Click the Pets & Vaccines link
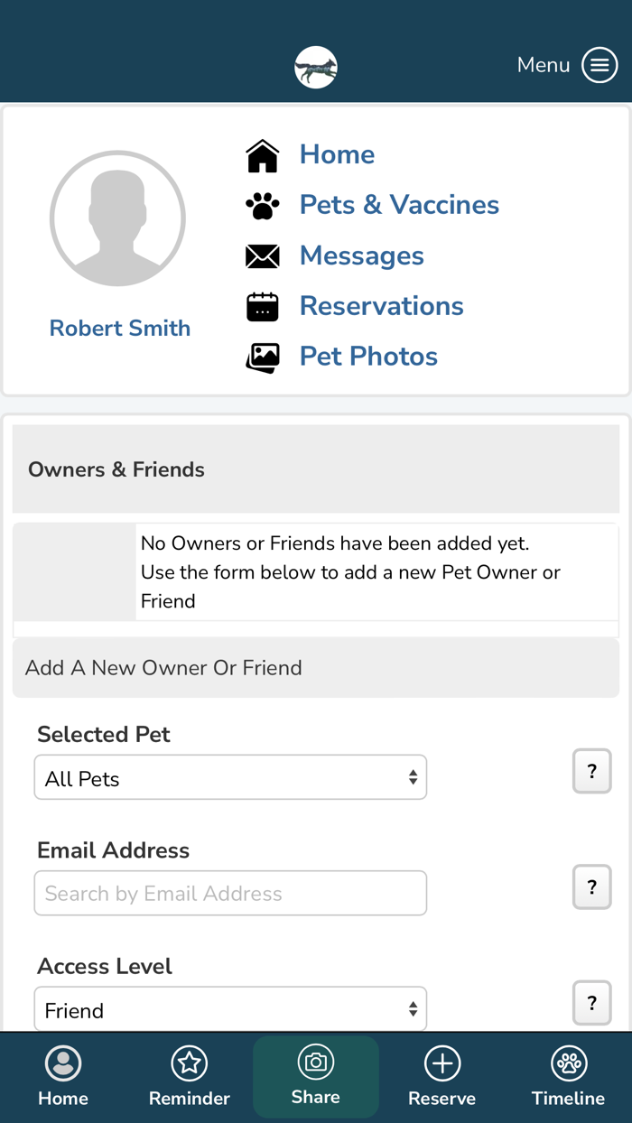This screenshot has height=1123, width=632. click(x=398, y=205)
